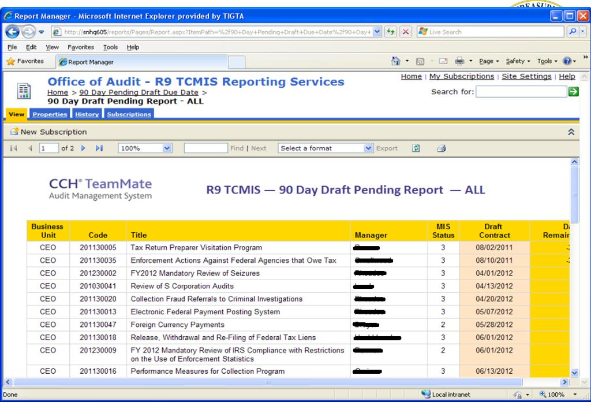Click the Export link
This screenshot has height=409, width=591.
click(387, 148)
